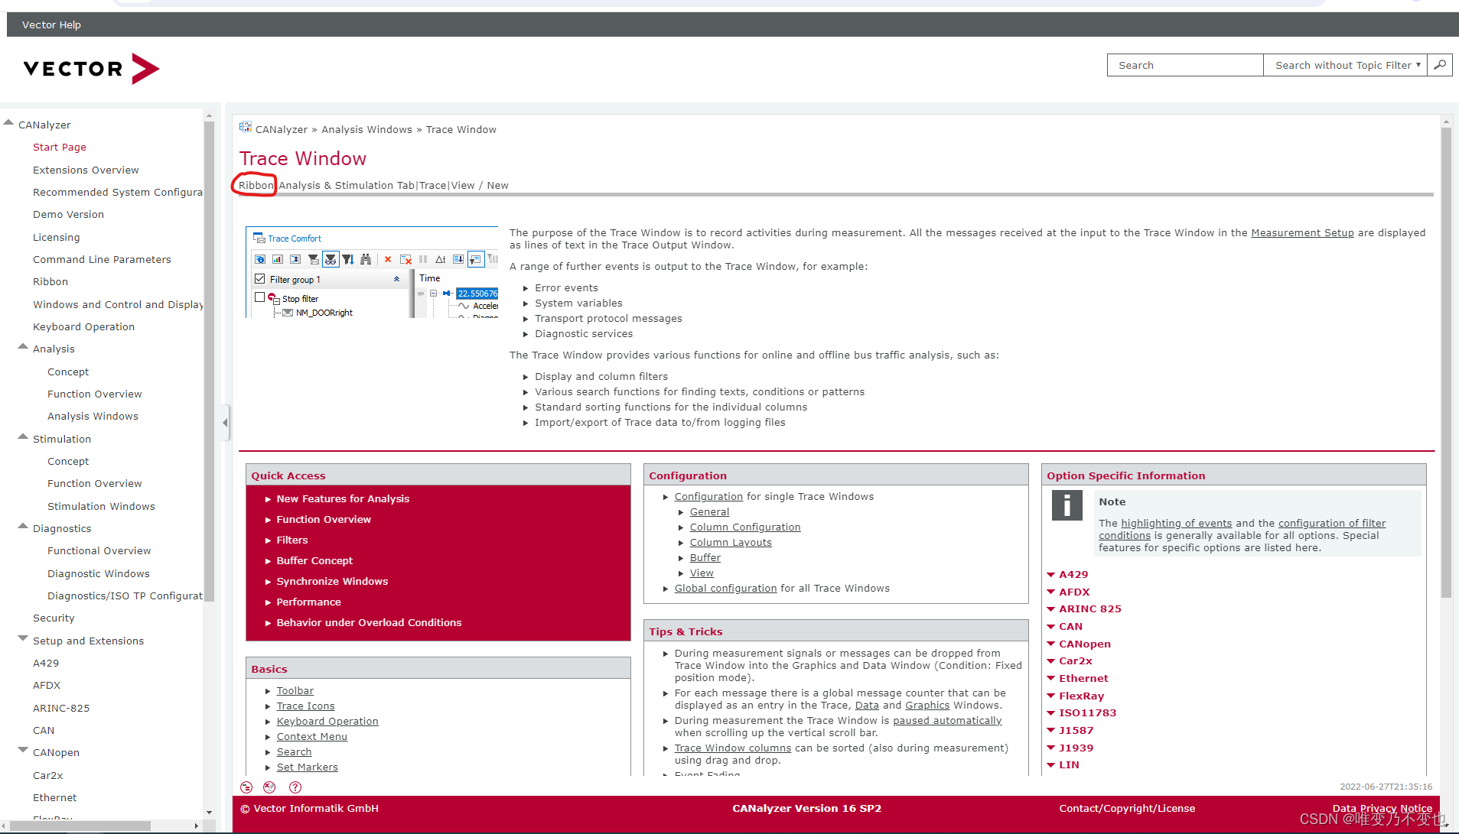Image resolution: width=1459 pixels, height=834 pixels.
Task: Click the remove highlighting icon at bottom
Action: click(x=269, y=787)
